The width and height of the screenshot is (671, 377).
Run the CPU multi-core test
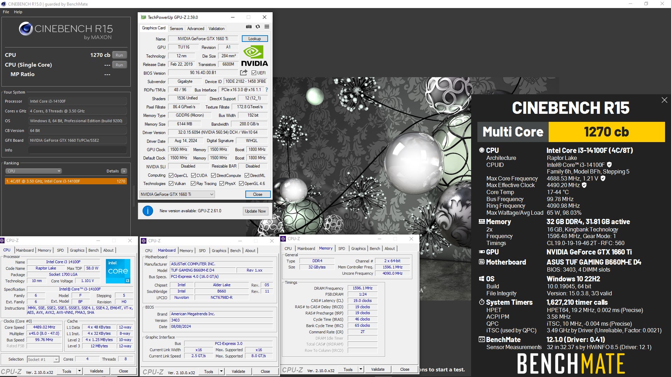119,55
